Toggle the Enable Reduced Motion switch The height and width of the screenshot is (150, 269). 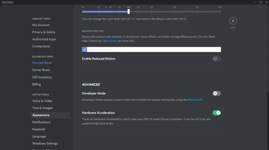[216, 59]
